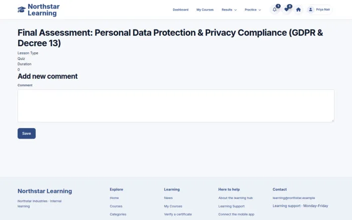Click the Northstar Learning header logo text
352x220 pixels.
click(44, 10)
